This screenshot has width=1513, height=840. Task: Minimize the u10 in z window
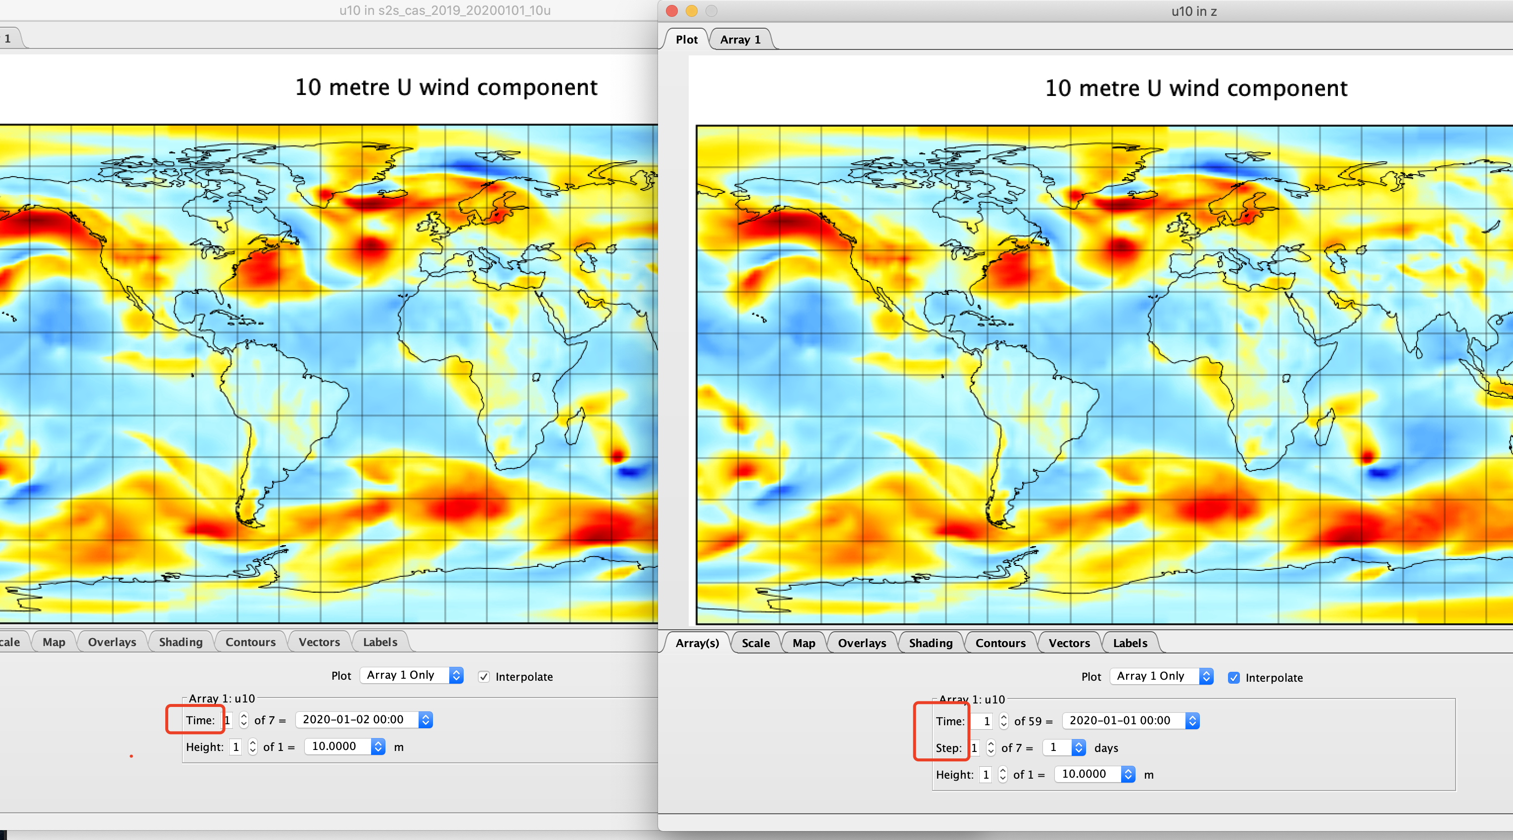point(692,10)
